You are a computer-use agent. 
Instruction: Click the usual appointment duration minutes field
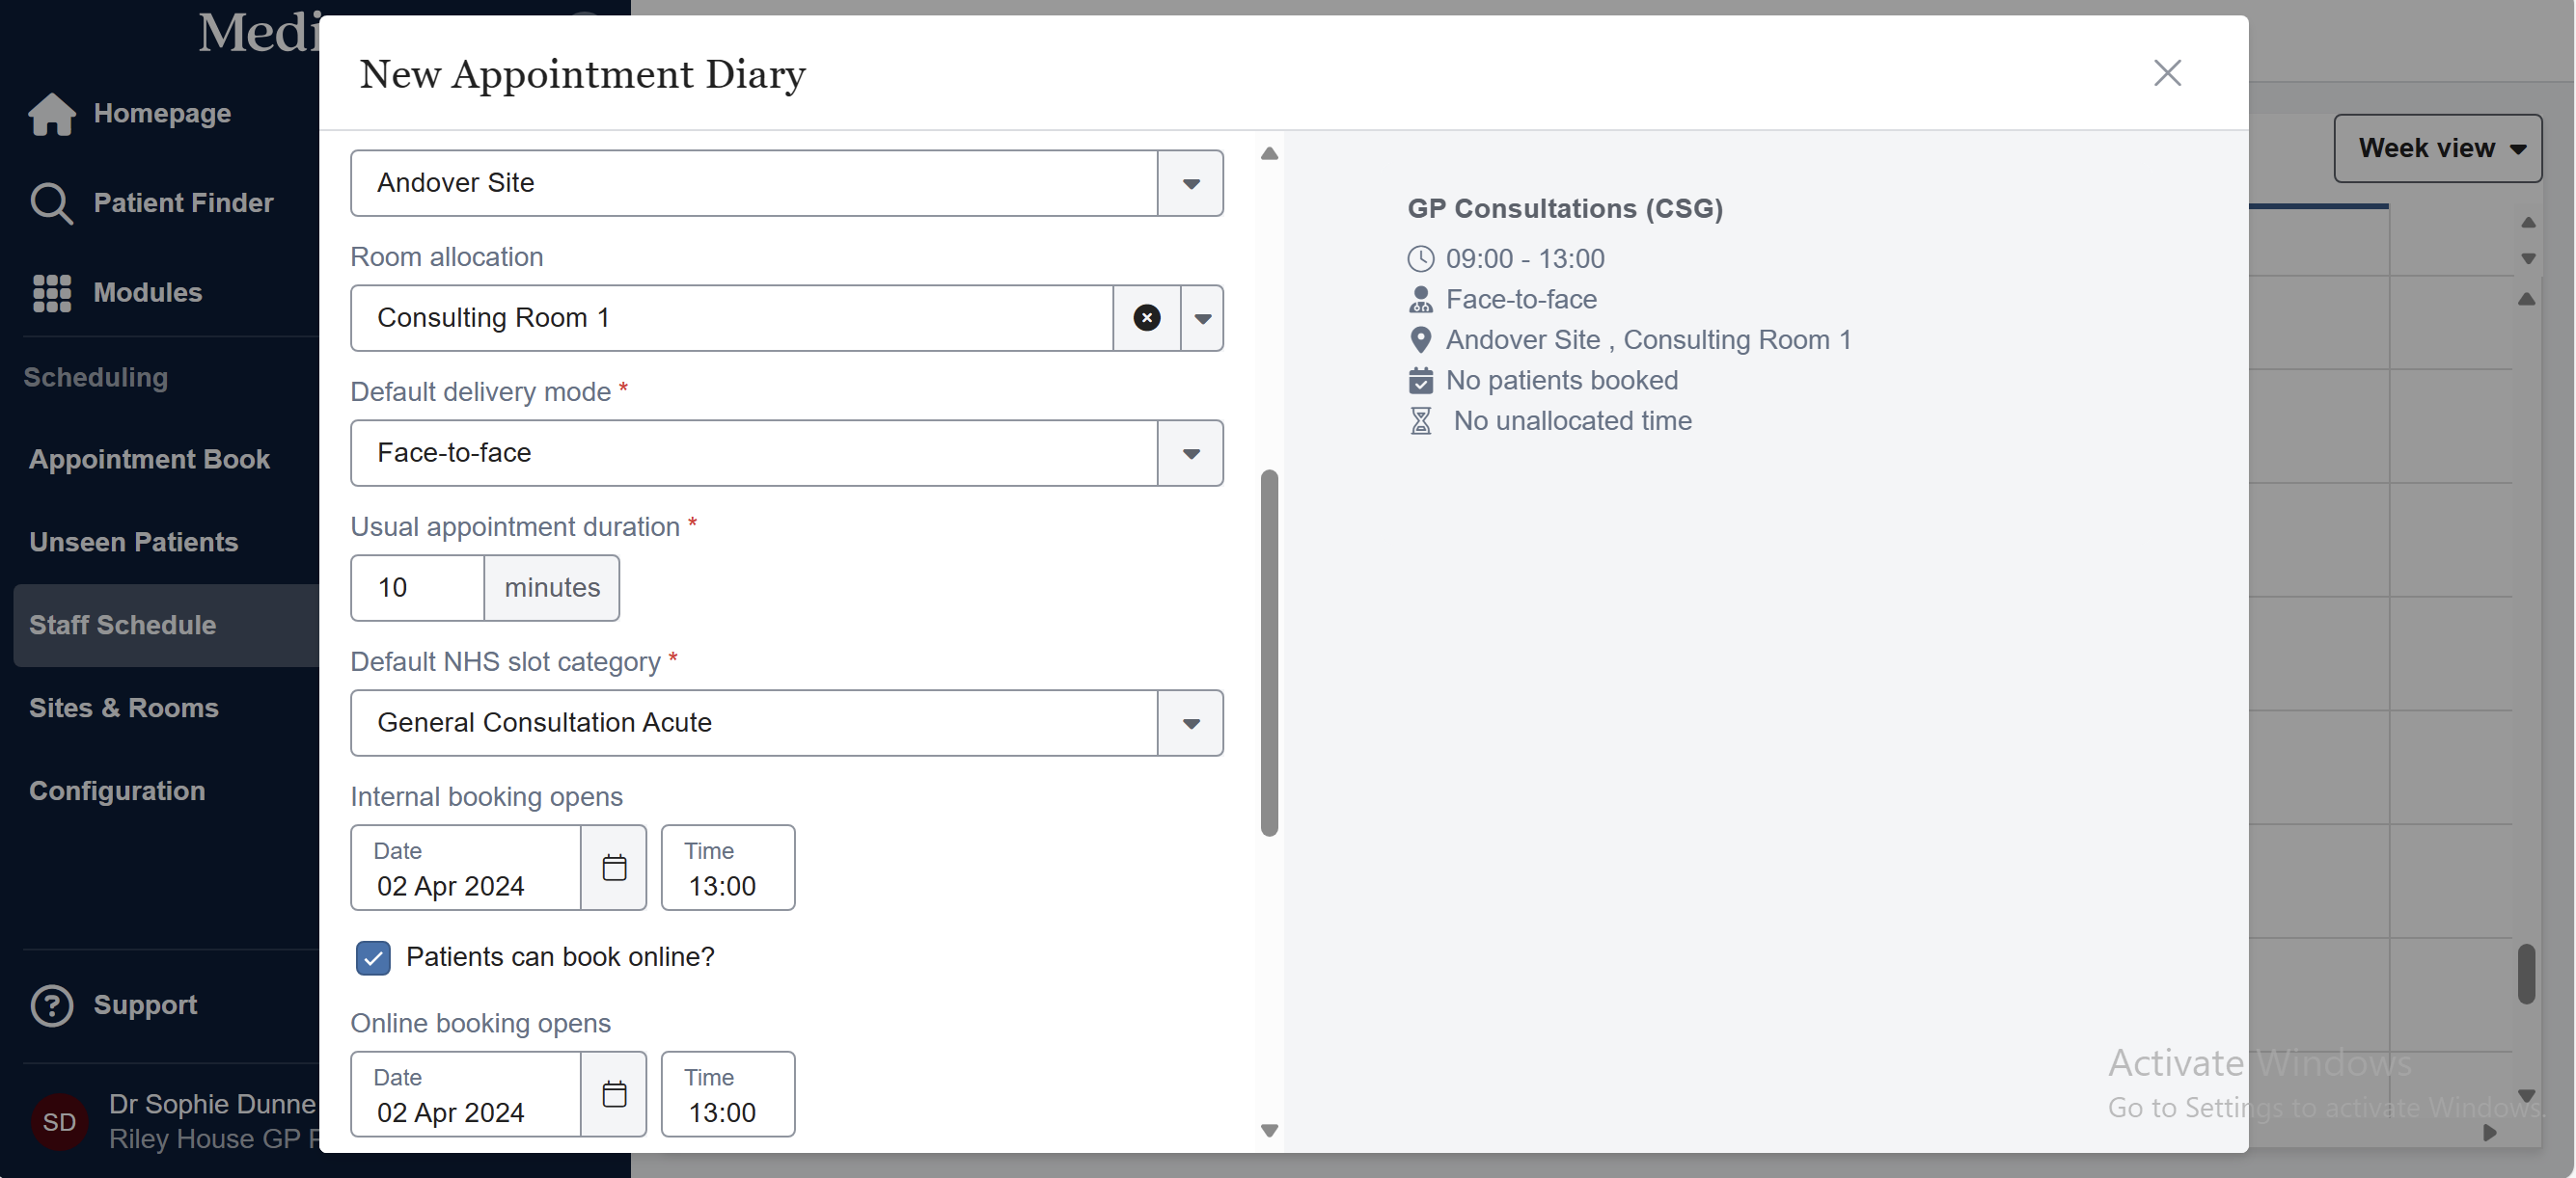click(x=418, y=587)
